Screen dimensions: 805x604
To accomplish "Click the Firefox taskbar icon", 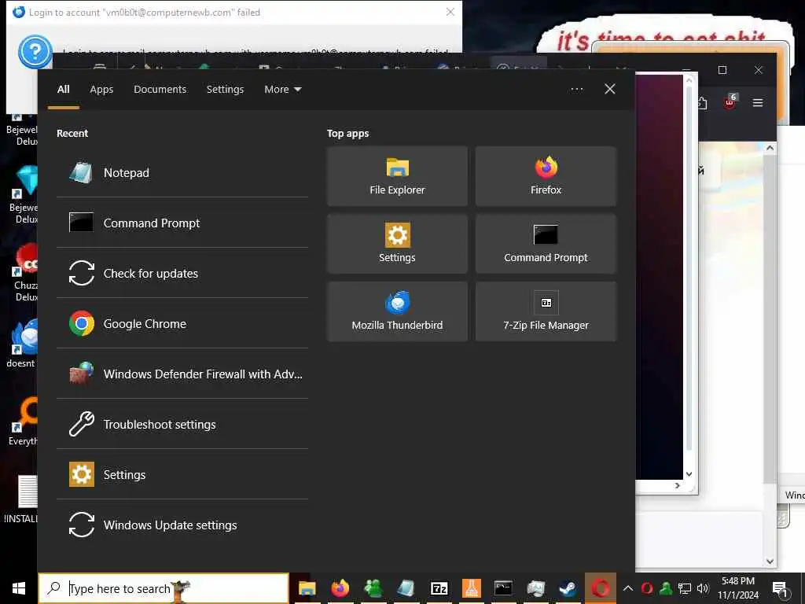I will 340,588.
